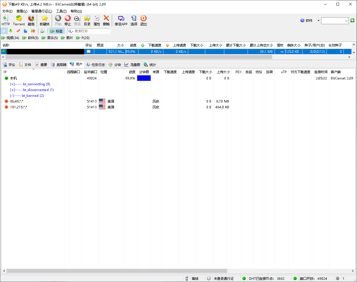
Task: Toggle the completed tasks checkmark filter
Action: (x=18, y=31)
